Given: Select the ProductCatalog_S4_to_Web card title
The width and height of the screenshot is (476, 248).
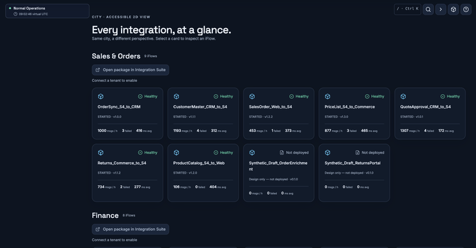Looking at the screenshot, I should tap(199, 163).
